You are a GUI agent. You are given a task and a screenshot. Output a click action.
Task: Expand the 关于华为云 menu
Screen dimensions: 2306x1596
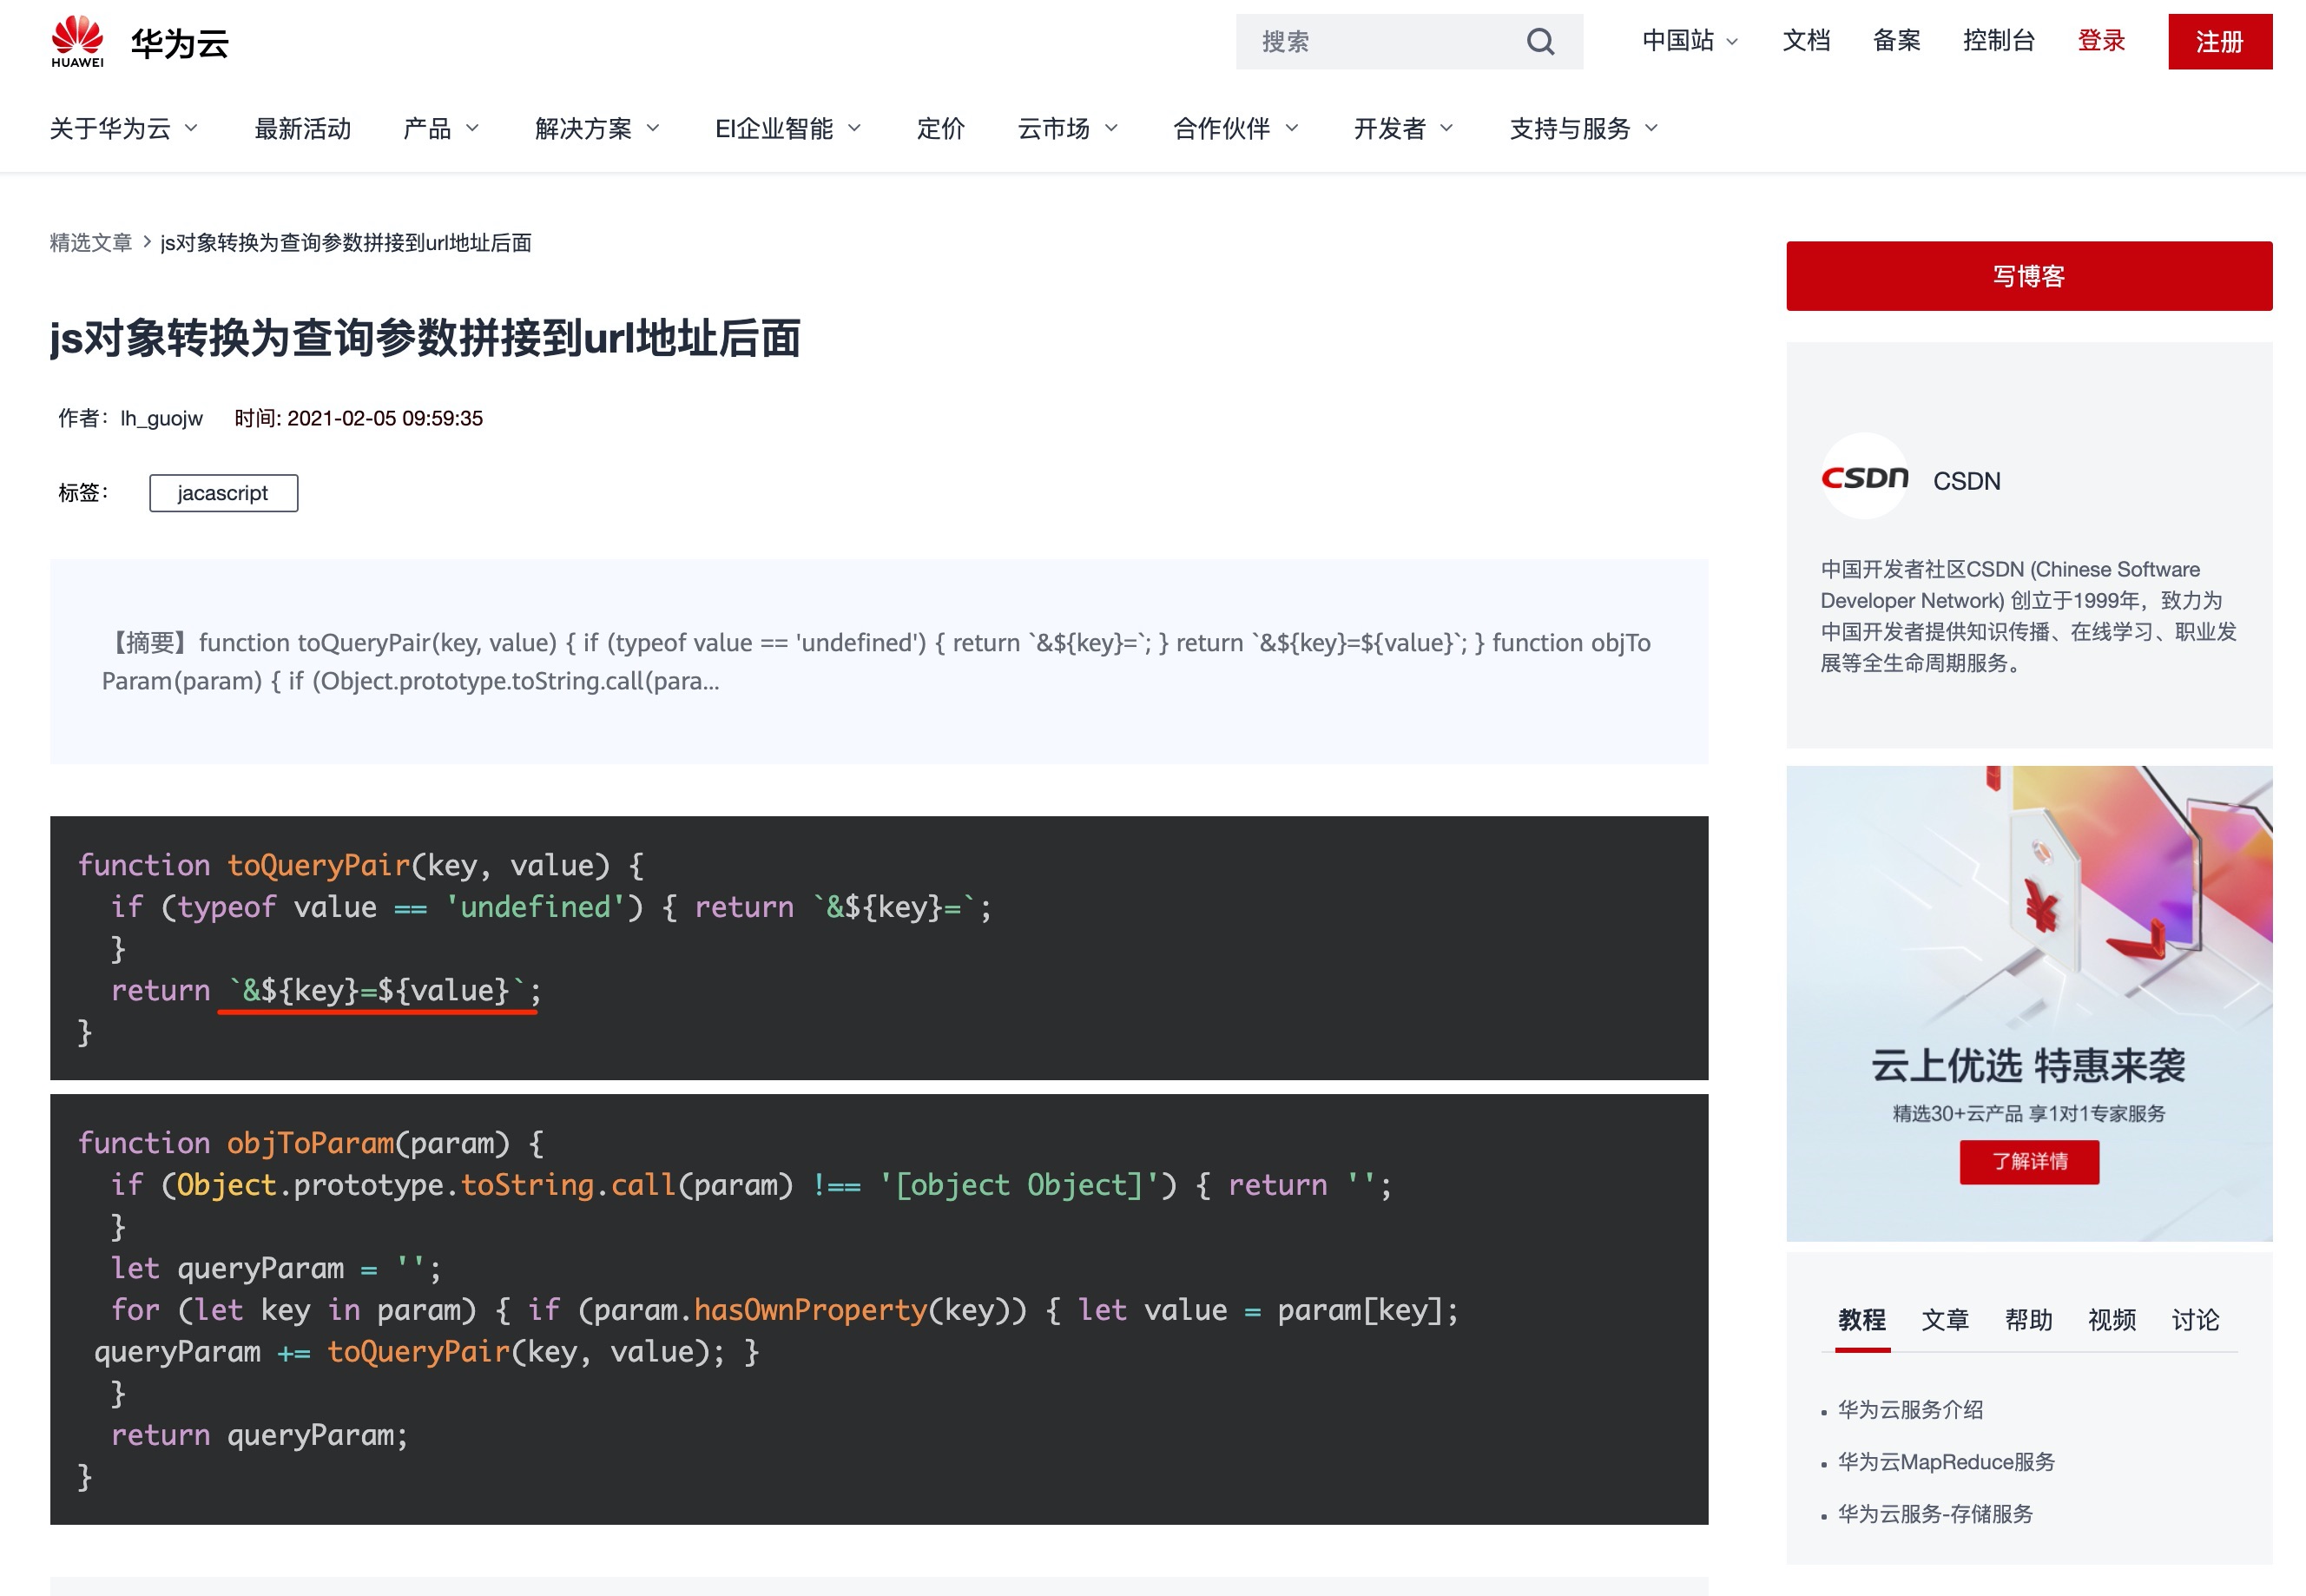124,128
